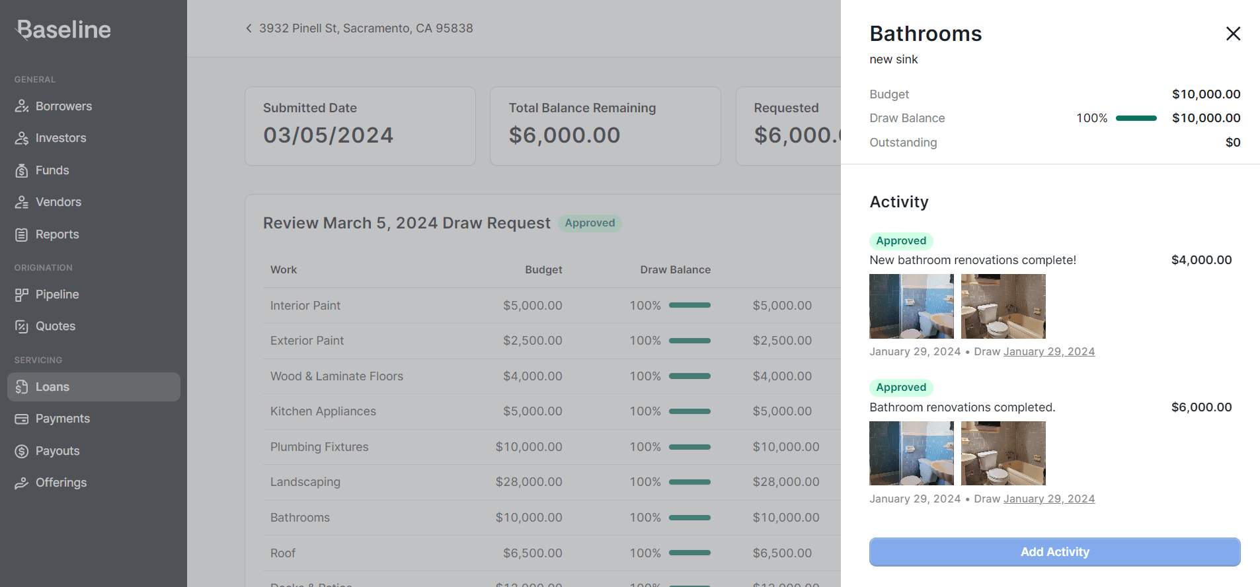Click the Quotes percent icon
Image resolution: width=1260 pixels, height=587 pixels.
tap(22, 326)
